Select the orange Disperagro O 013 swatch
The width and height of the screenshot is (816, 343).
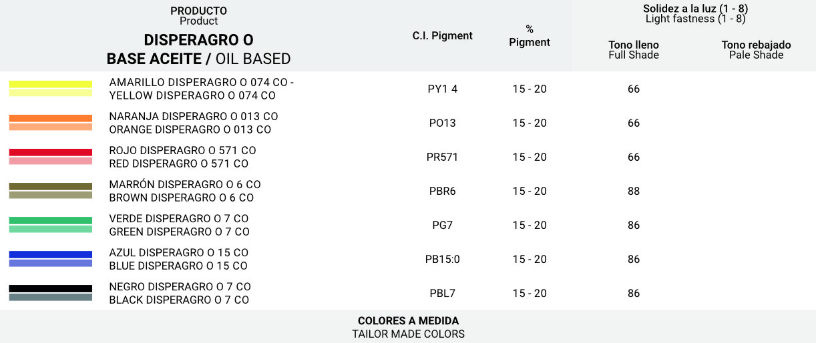51,123
